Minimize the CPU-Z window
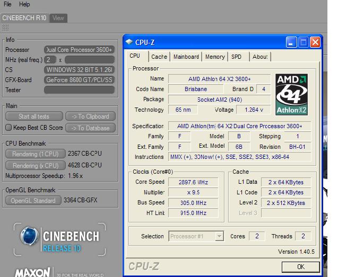The height and width of the screenshot is (277, 355). (291, 42)
